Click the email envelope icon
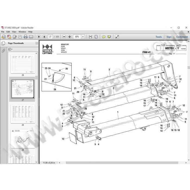The image size is (190, 190). pyautogui.click(x=31, y=37)
